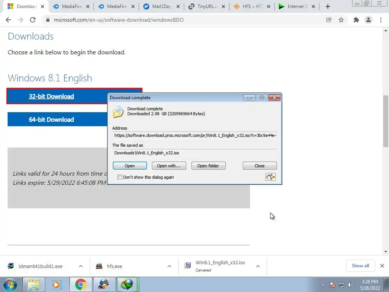This screenshot has height=292, width=389.
Task: Click the Action Center flag tray icon
Action: point(332,285)
